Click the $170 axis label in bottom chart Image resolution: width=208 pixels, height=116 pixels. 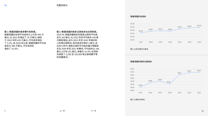(x=132, y=69)
